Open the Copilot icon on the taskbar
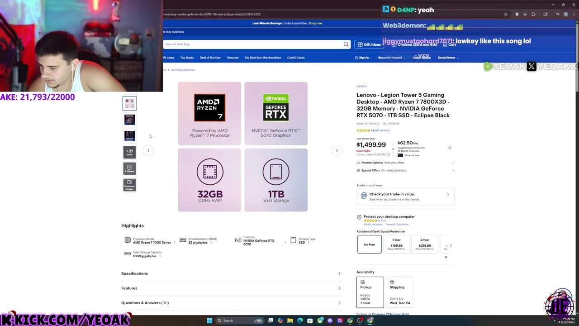The height and width of the screenshot is (326, 579). 280,321
